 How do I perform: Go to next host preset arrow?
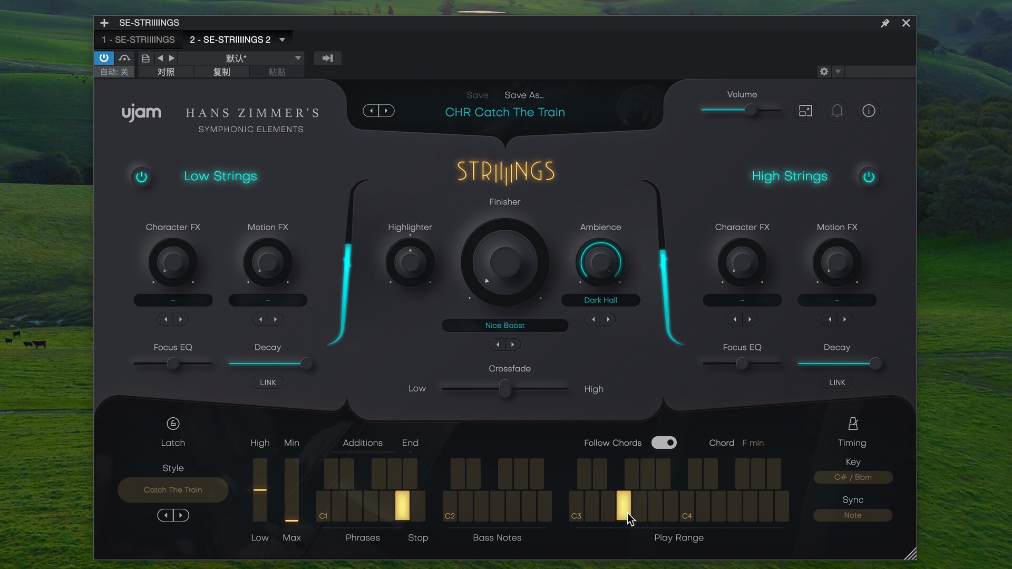[x=172, y=58]
